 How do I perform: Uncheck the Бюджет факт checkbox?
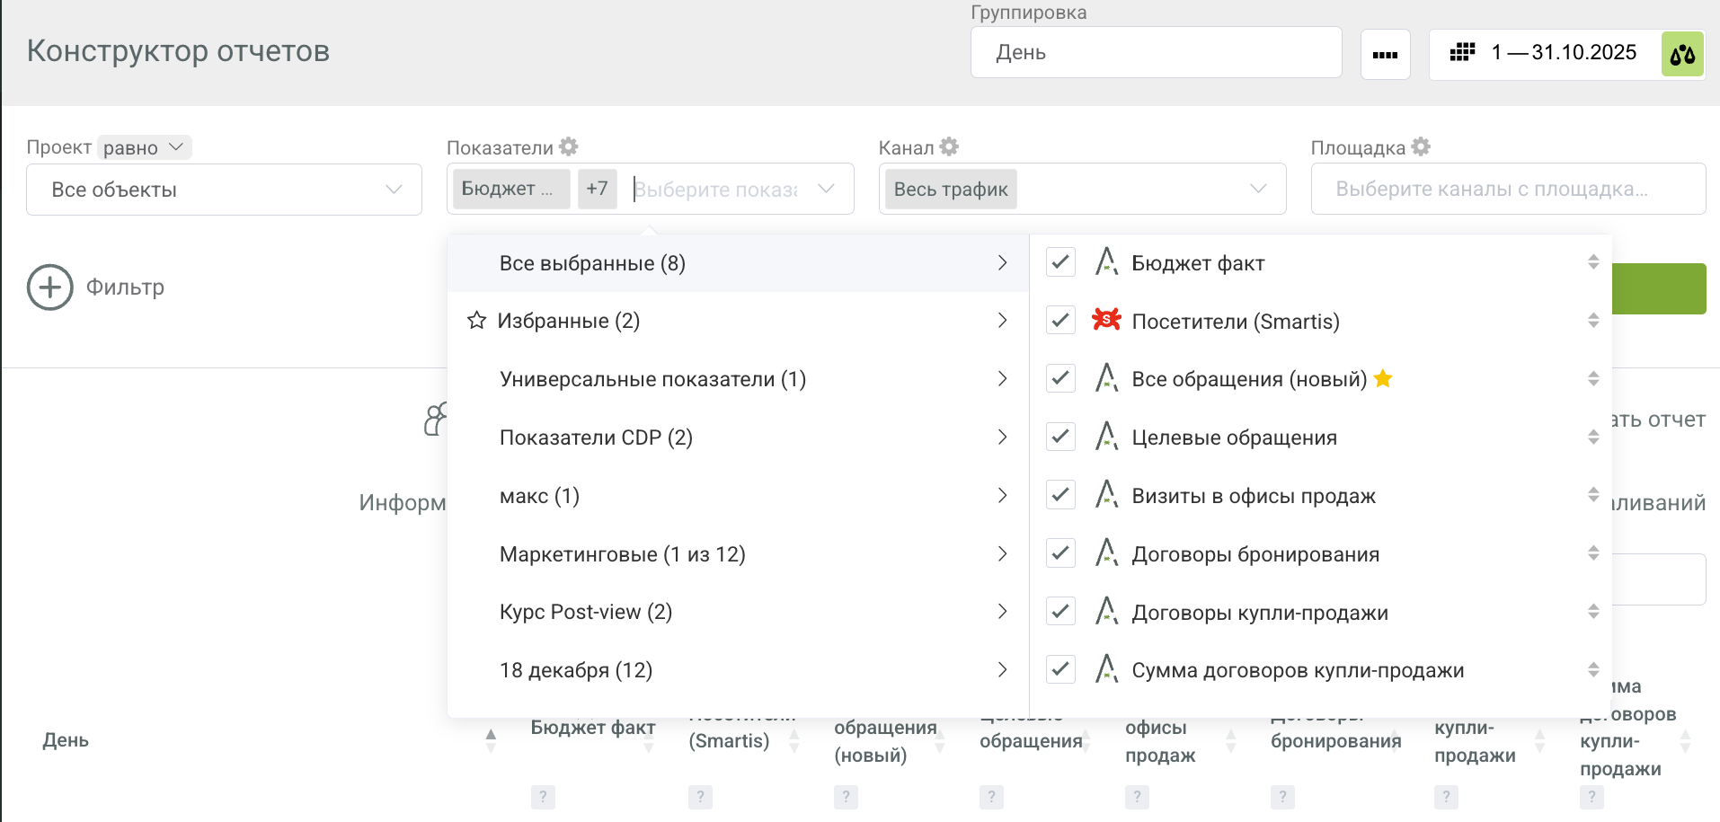pos(1061,262)
